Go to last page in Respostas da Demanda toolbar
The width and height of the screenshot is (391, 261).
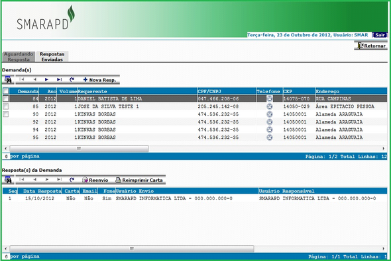59,180
